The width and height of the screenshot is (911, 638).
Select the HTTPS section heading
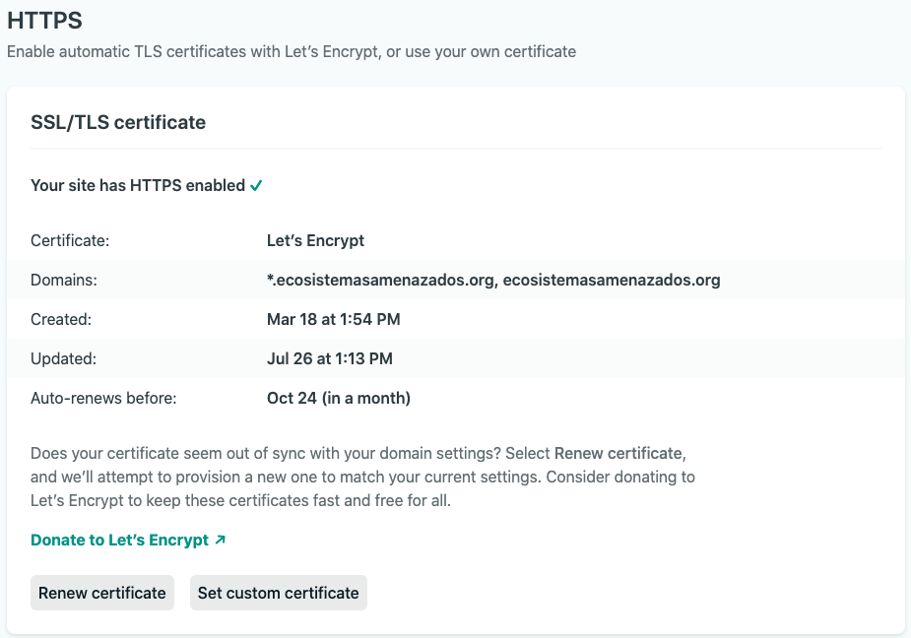pyautogui.click(x=44, y=21)
